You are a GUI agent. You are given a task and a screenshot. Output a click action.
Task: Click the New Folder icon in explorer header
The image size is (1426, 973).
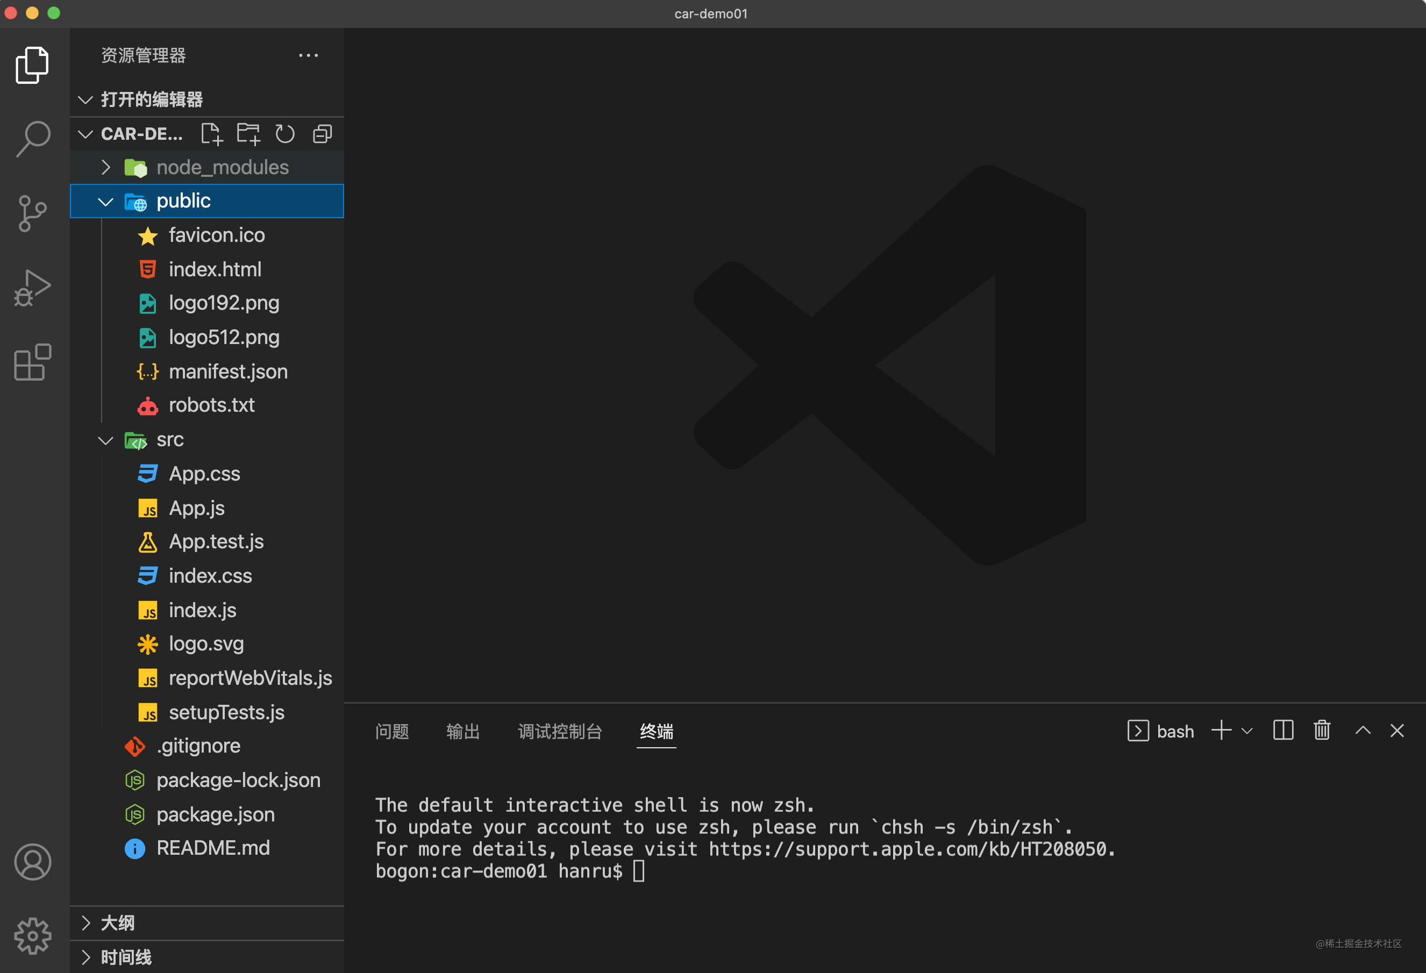(x=248, y=134)
